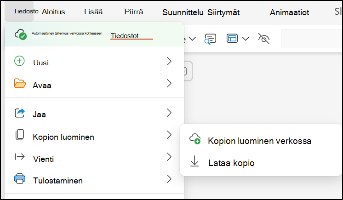
Task: Select the Jaa menu entry
Action: click(94, 114)
